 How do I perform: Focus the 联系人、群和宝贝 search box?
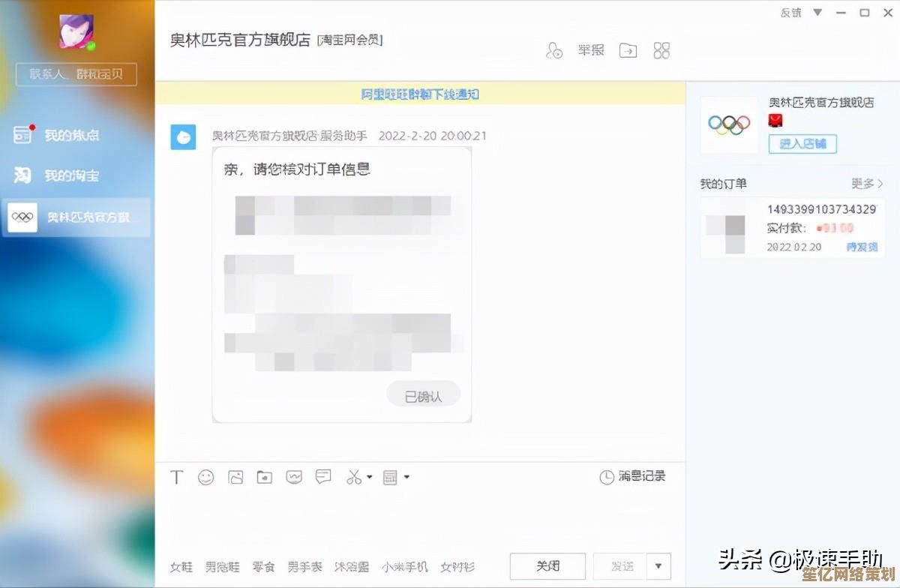pyautogui.click(x=77, y=74)
